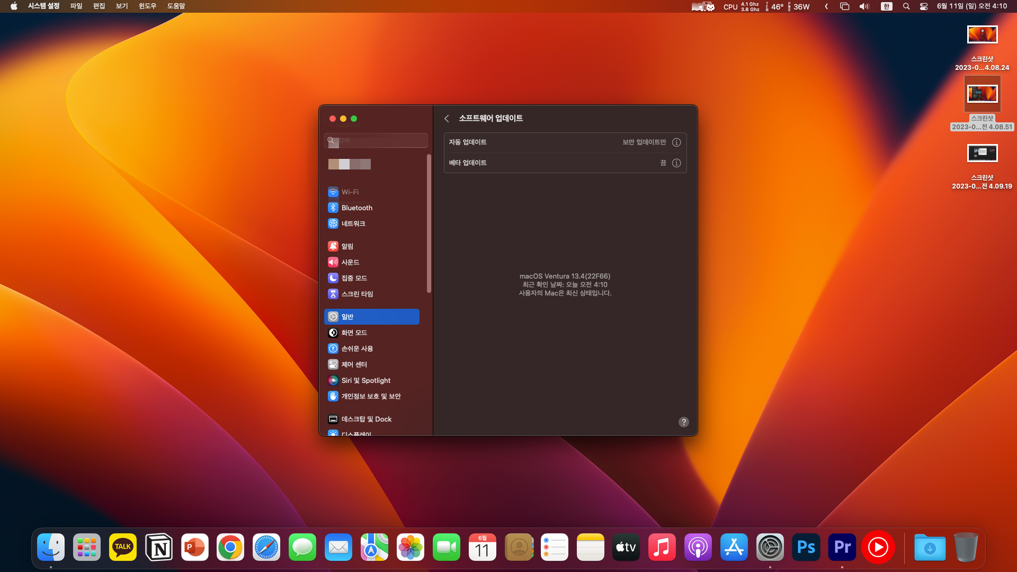Open Wi-Fi settings in sidebar
Viewport: 1017px width, 572px height.
pyautogui.click(x=372, y=192)
